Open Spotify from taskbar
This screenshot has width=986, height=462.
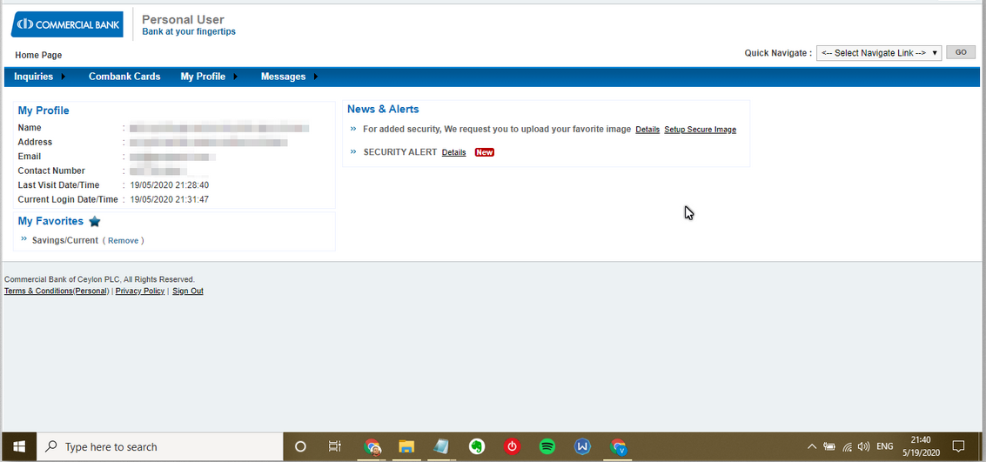547,447
